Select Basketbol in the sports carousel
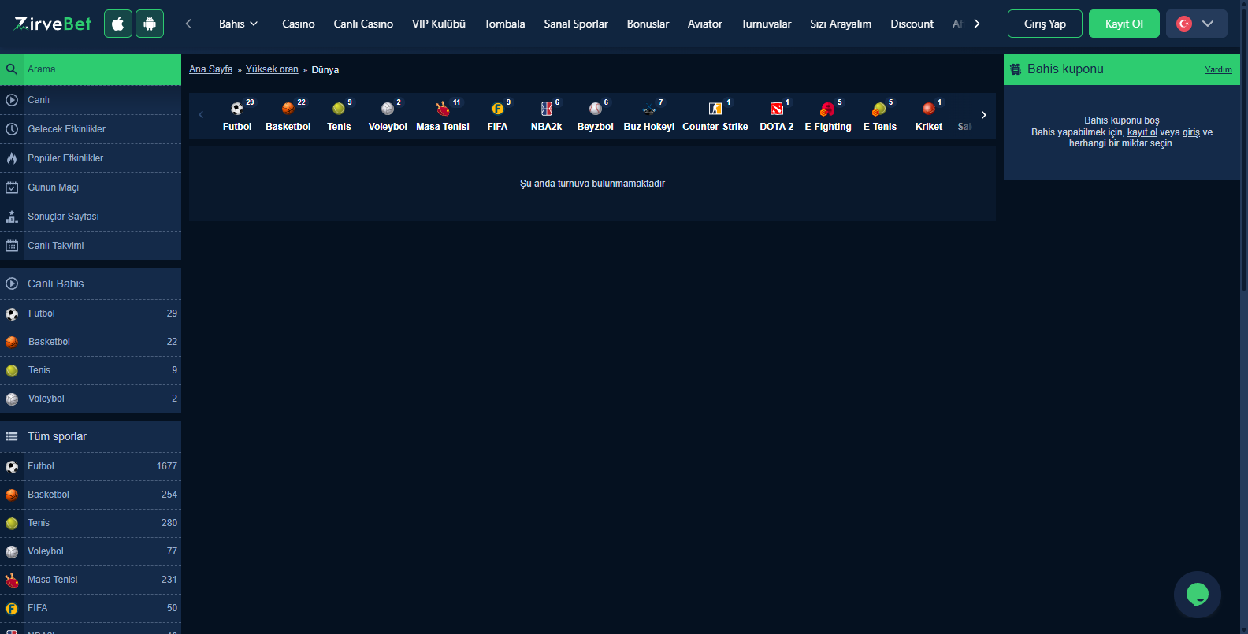This screenshot has height=634, width=1248. (288, 116)
